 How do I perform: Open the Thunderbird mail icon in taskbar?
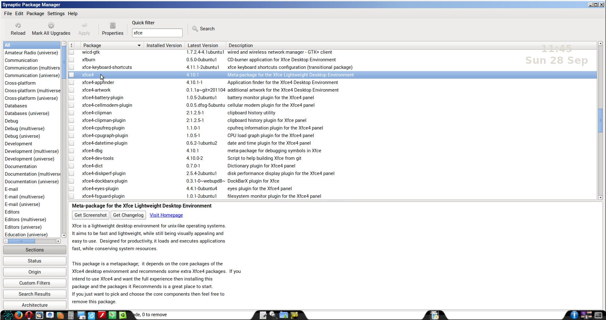pos(39,315)
